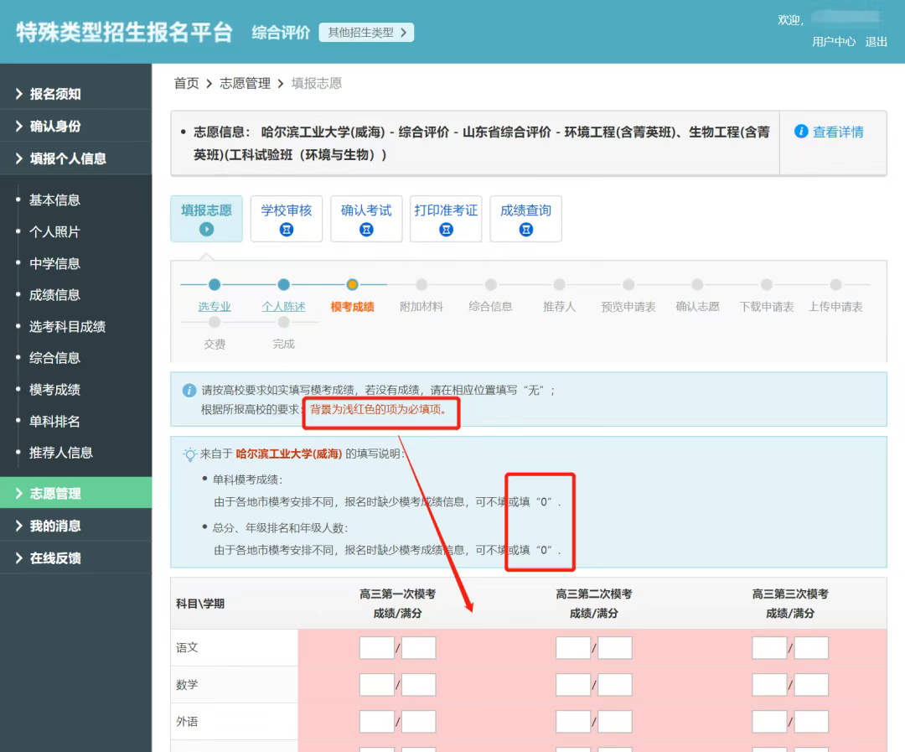Click the info icon beside 查看详情

801,132
